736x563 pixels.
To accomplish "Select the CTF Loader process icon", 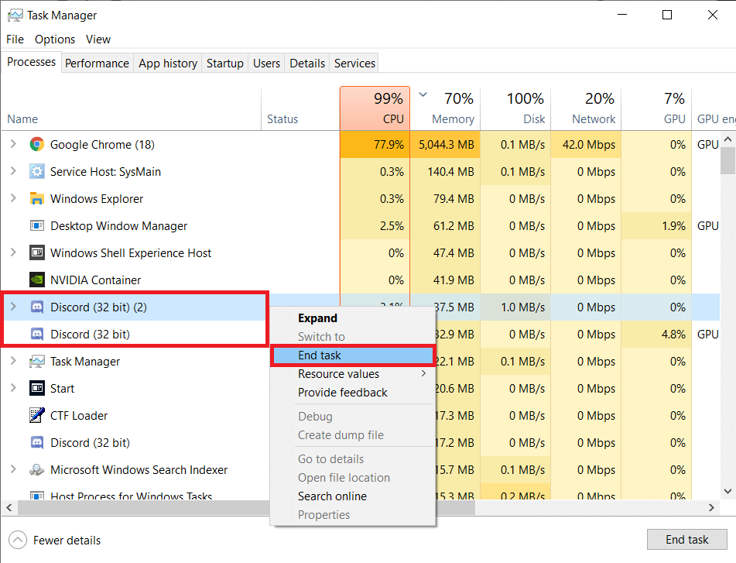I will click(36, 415).
